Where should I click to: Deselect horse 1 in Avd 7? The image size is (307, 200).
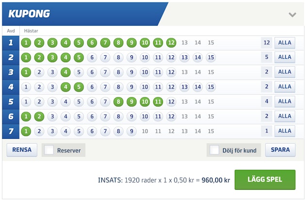26,131
